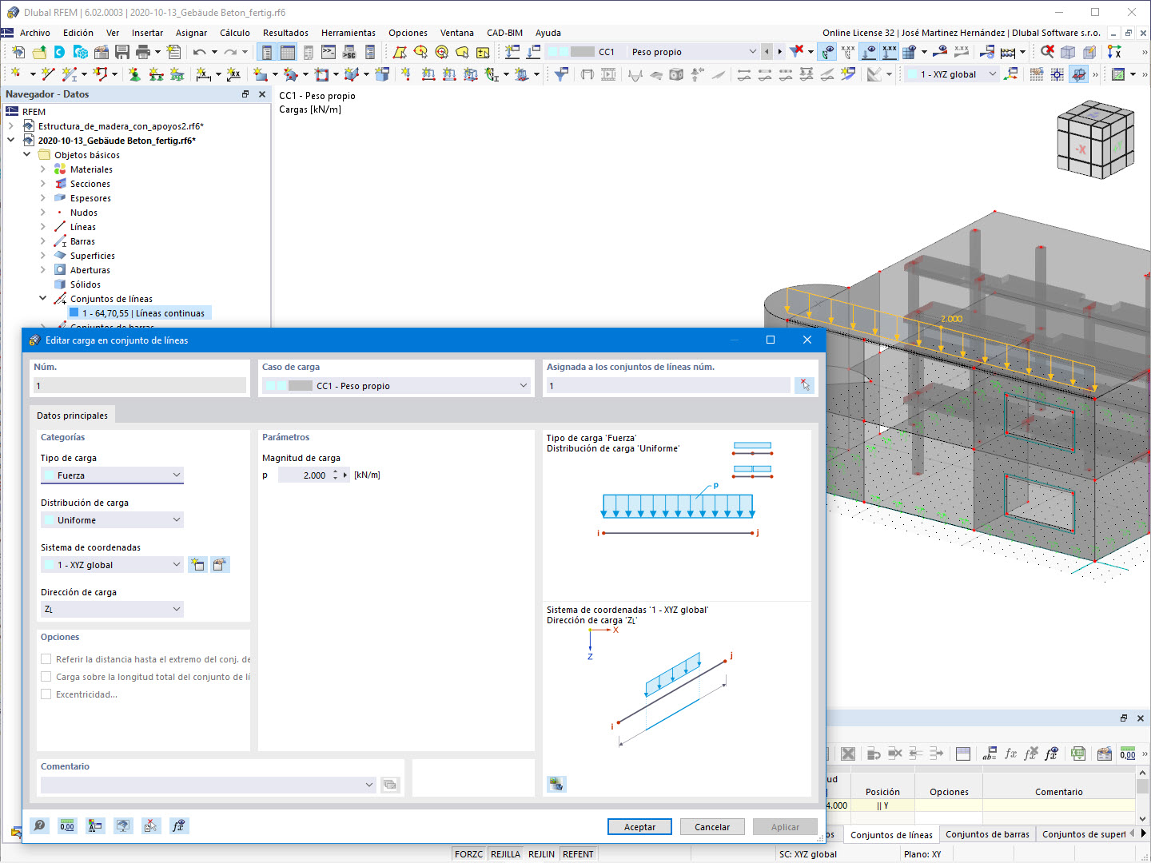Viewport: 1151px width, 863px height.
Task: Click the new coordinate system icon
Action: [x=197, y=565]
